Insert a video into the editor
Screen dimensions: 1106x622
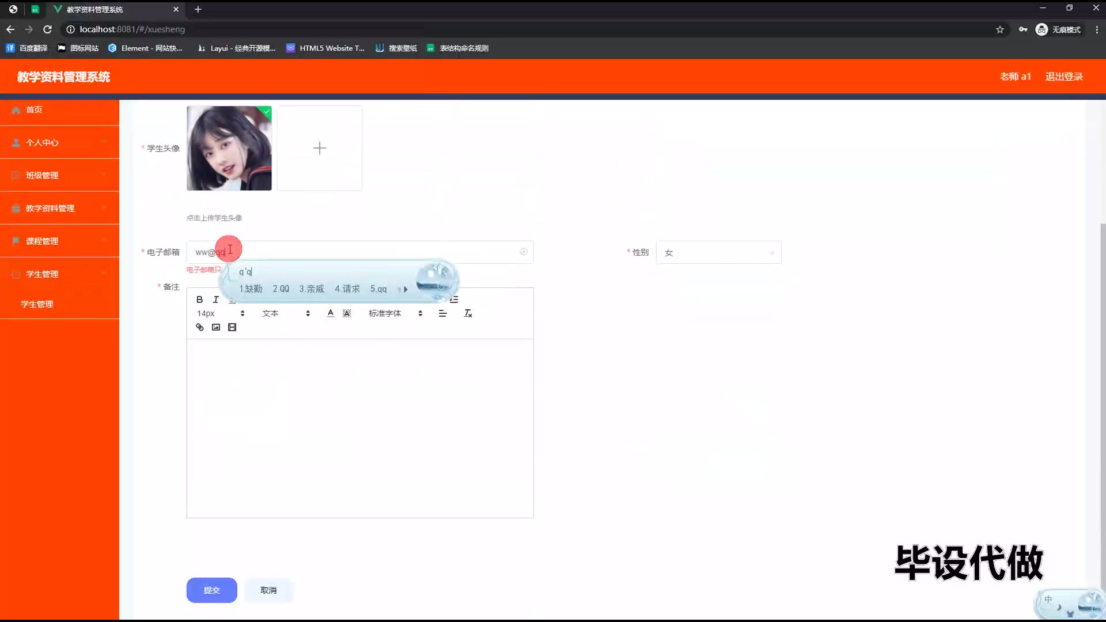tap(232, 327)
